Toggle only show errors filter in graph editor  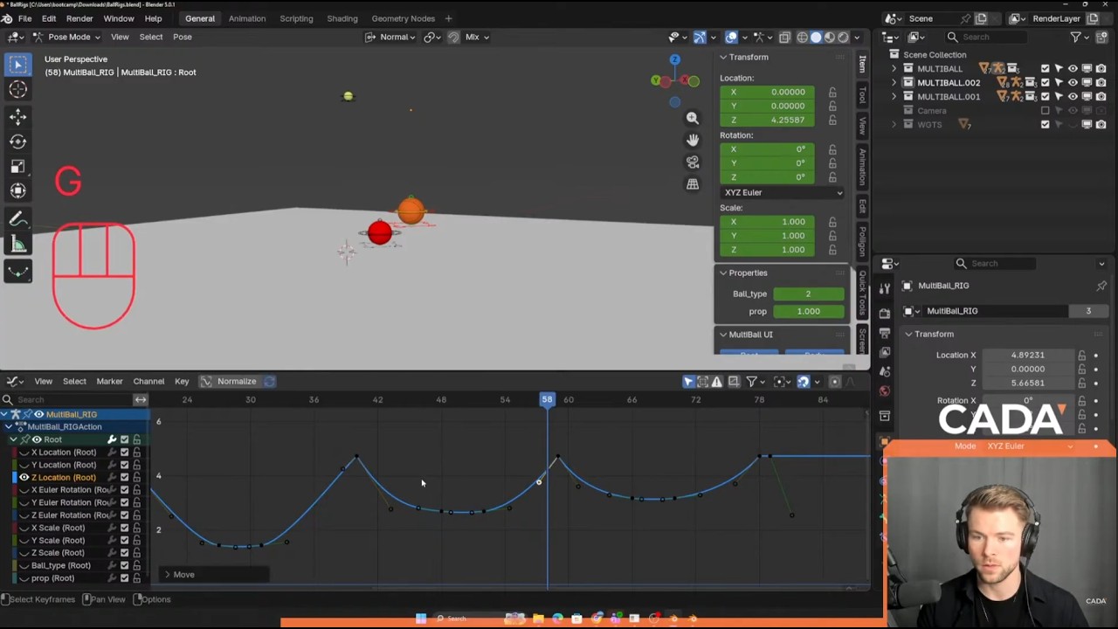pos(717,382)
